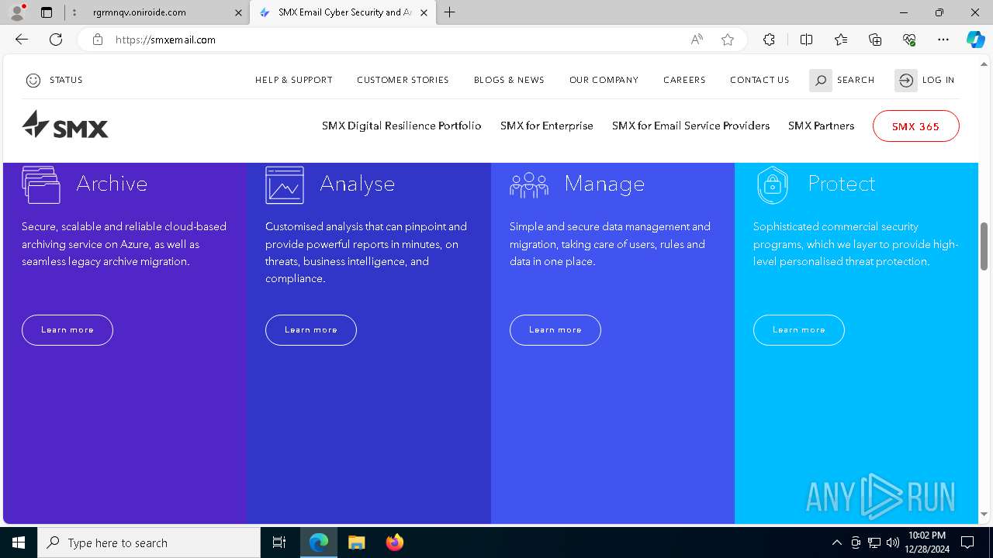Refresh the current page
993x558 pixels.
click(56, 40)
